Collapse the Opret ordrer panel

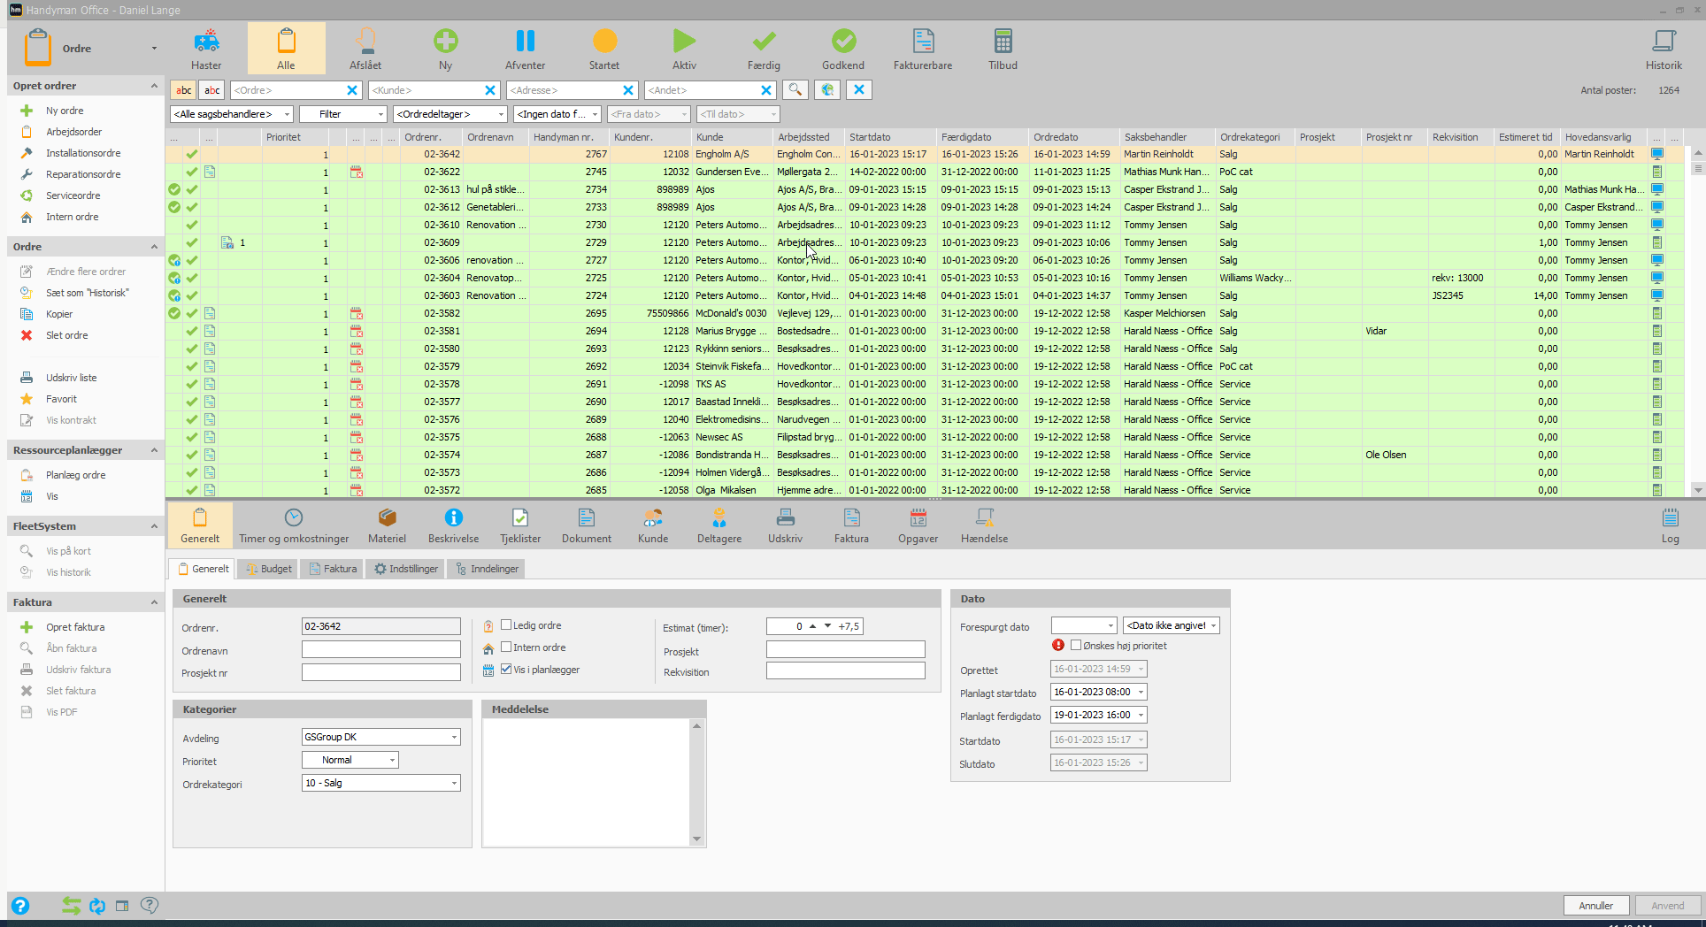(154, 86)
